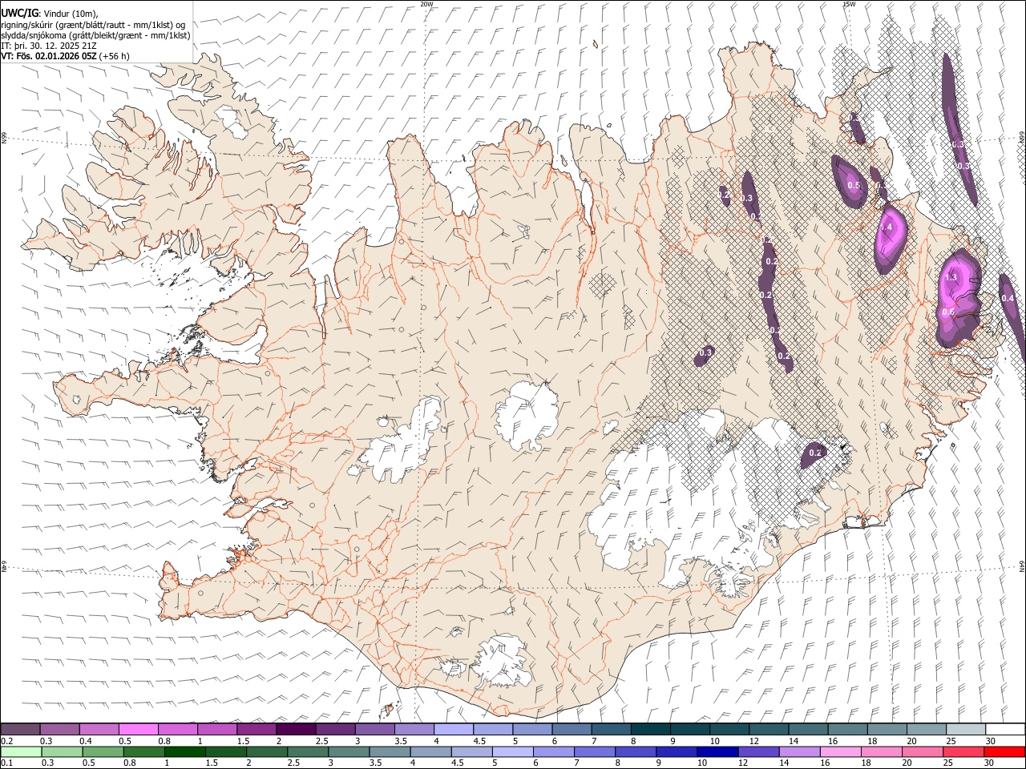Select the blue rain swatch between 8 and 9

[x=635, y=751]
